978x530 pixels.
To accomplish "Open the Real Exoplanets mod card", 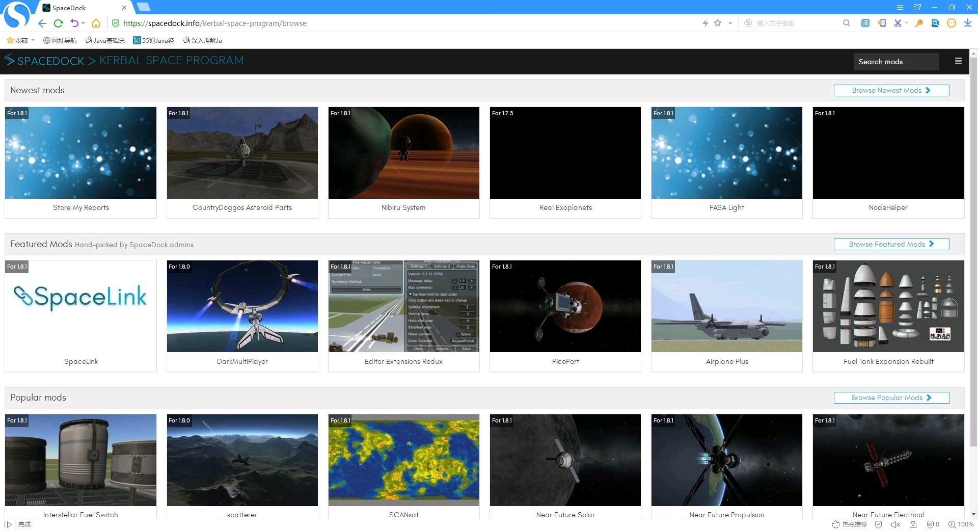I will click(x=565, y=163).
